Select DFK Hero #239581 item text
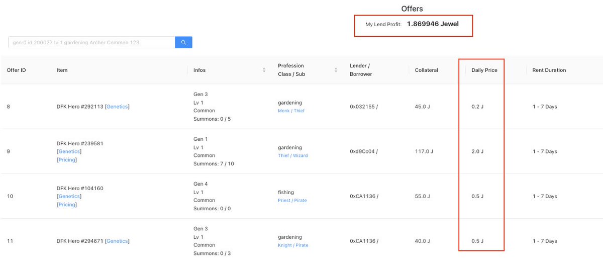The height and width of the screenshot is (262, 603). (80, 143)
